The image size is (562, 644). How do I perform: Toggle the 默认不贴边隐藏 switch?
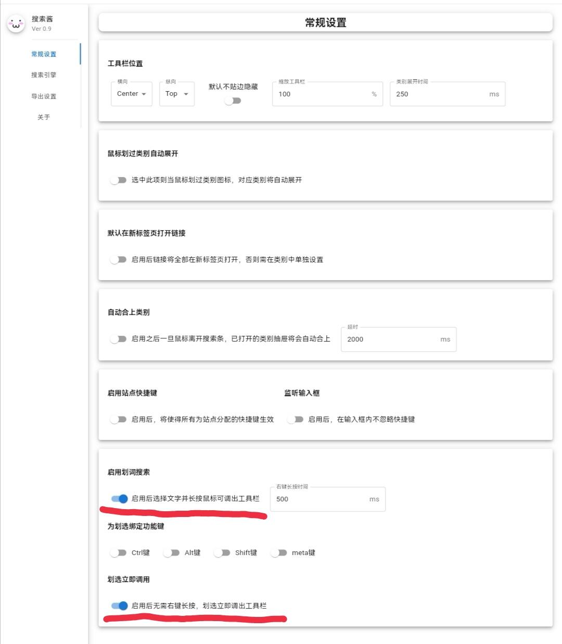coord(233,100)
